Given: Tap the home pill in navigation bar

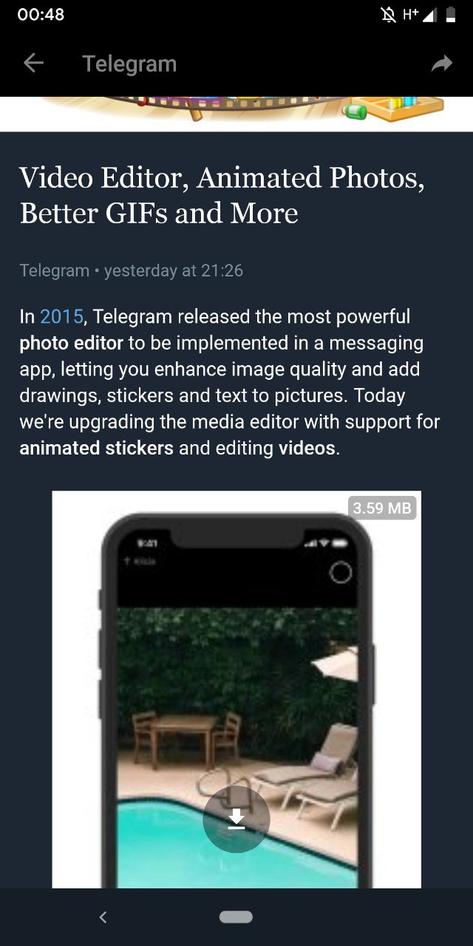Looking at the screenshot, I should click(x=236, y=917).
